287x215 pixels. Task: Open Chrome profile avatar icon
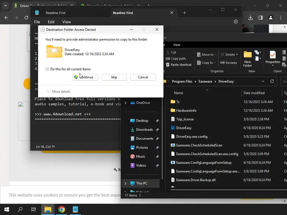tap(270, 18)
